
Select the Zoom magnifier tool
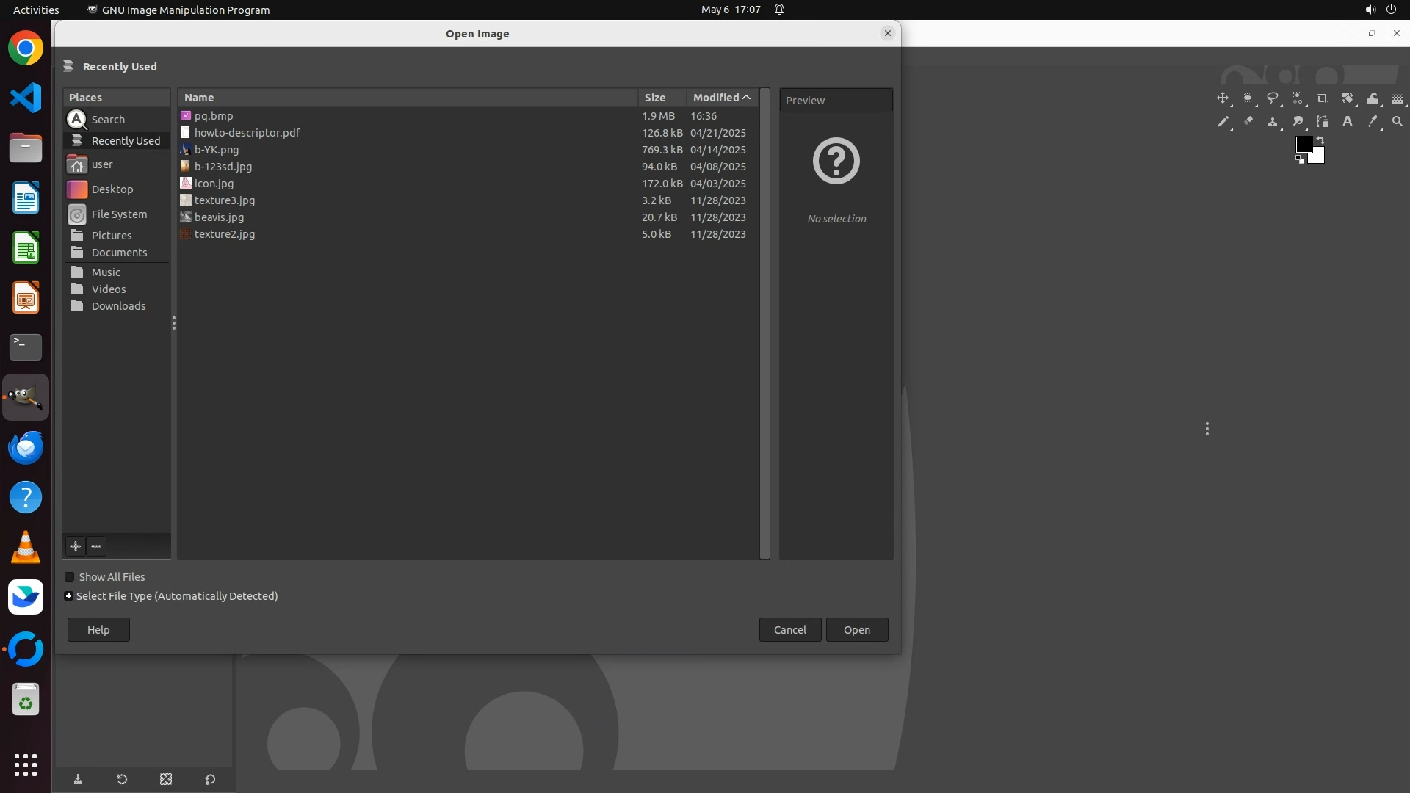[x=1398, y=122]
